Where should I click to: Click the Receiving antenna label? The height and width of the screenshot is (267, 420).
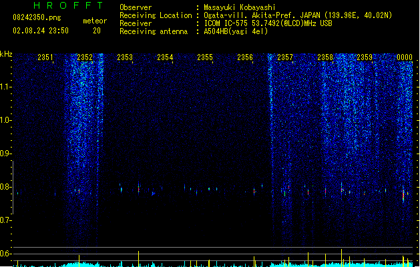pyautogui.click(x=154, y=31)
